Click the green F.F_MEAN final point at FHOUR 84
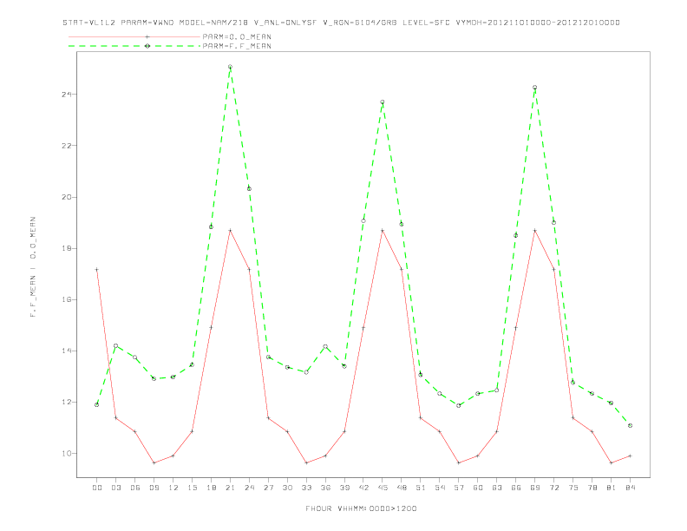 click(x=630, y=425)
